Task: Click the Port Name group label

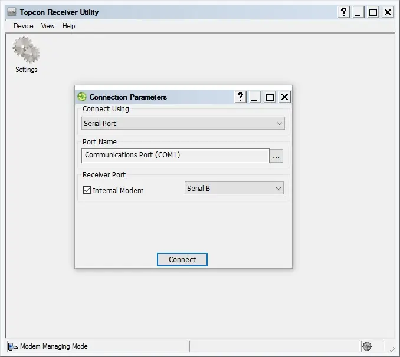Action: point(100,141)
